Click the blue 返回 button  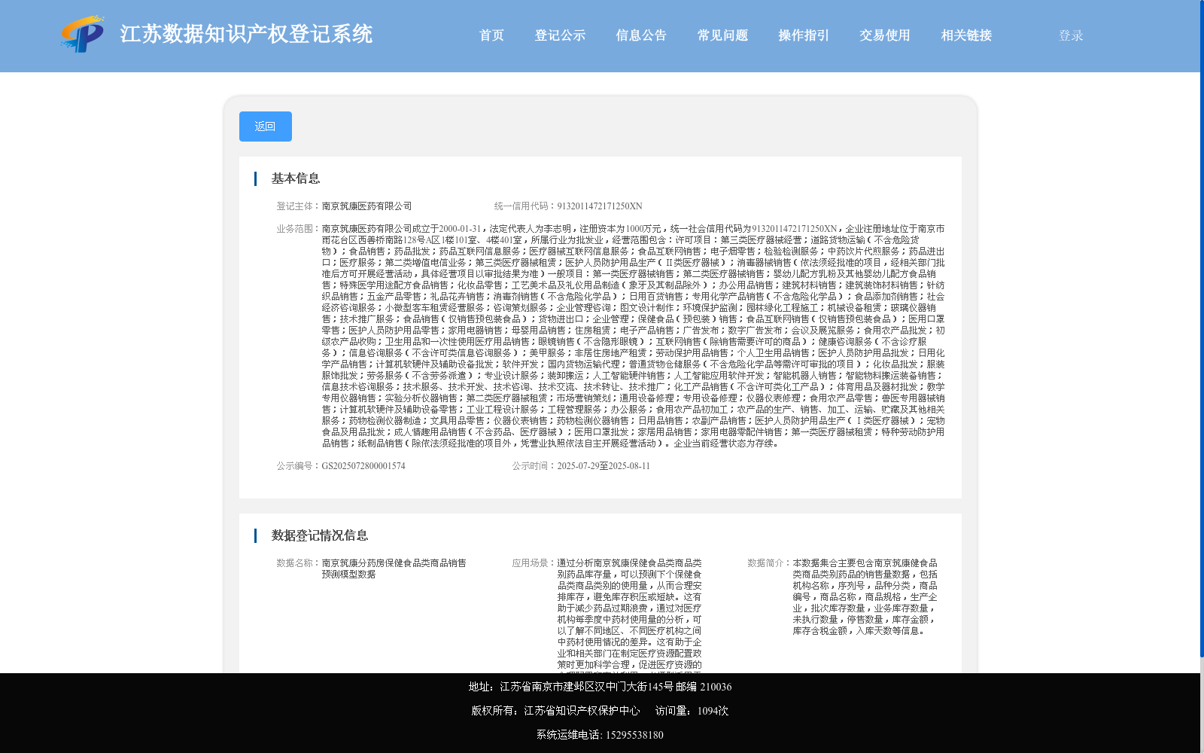coord(266,127)
